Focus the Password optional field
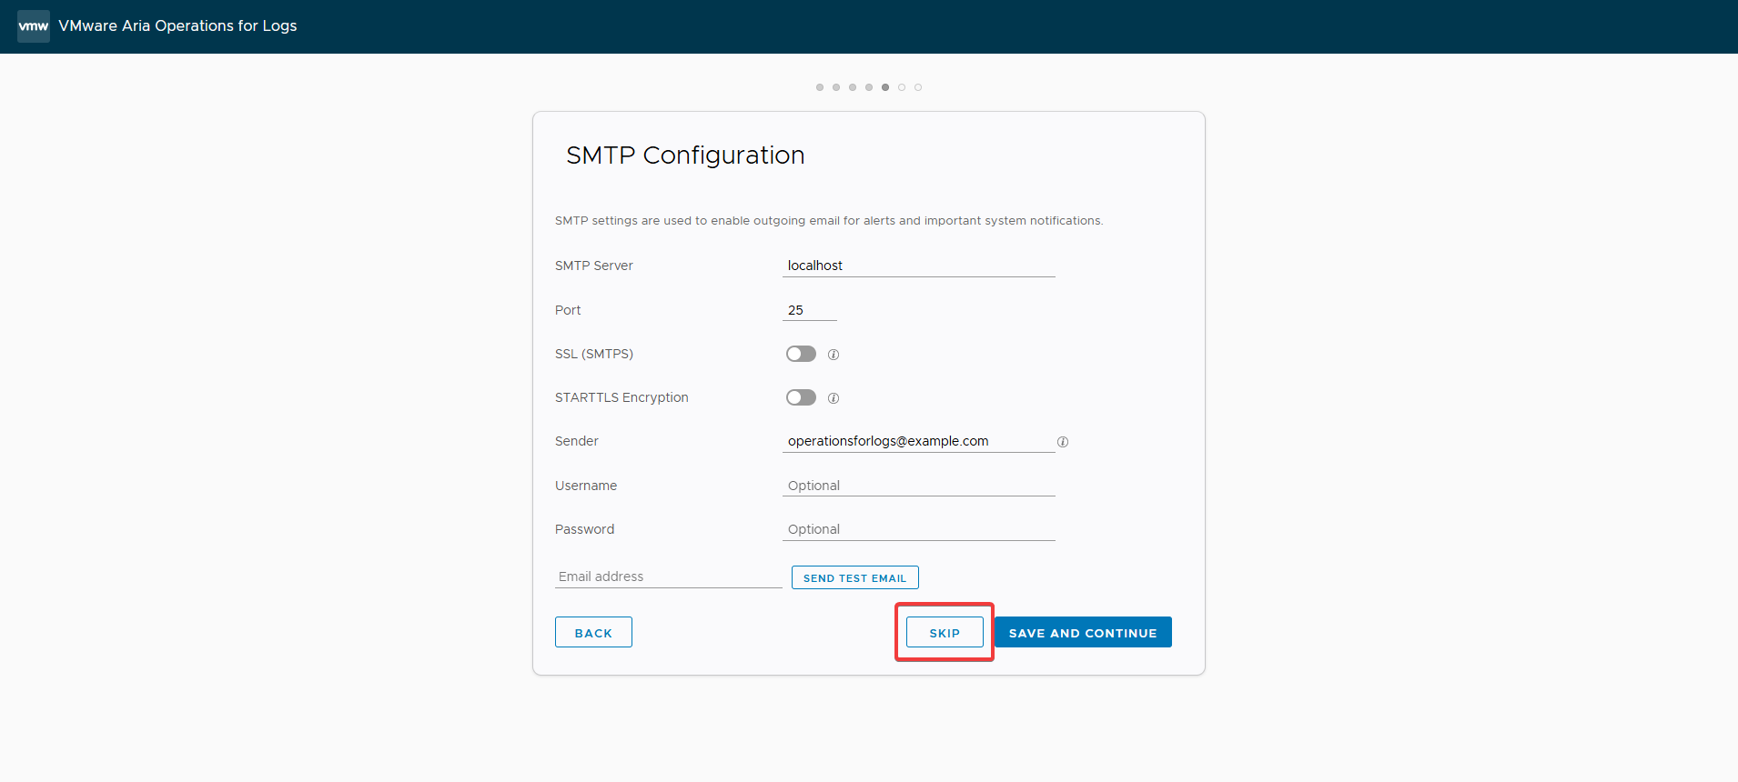1738x782 pixels. pyautogui.click(x=919, y=529)
